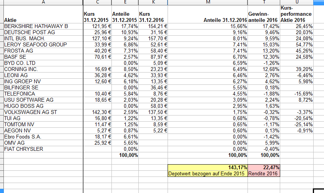The width and height of the screenshot is (324, 193).
Task: Click the 45,26% performance cell
Action: tap(297, 51)
